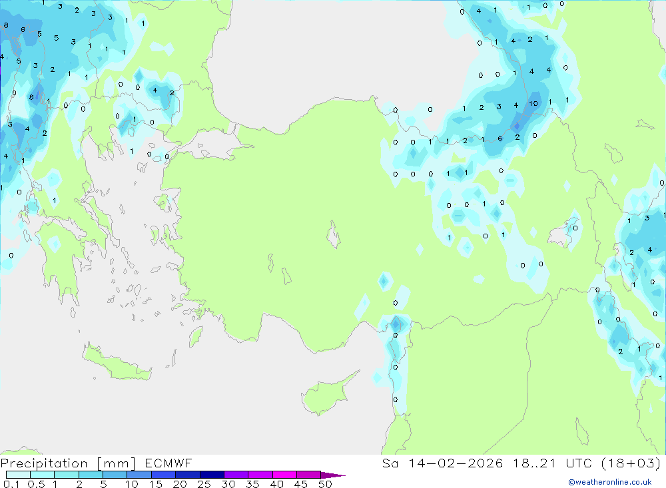The height and width of the screenshot is (488, 666).
Task: Click the over-50 mm arrow tip of legend
Action: point(333,475)
